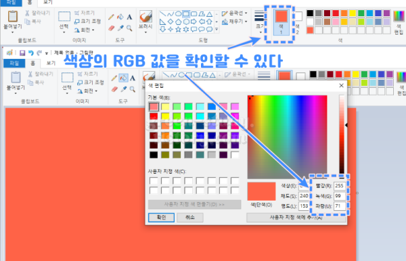Screen dimensions: 406x261
Task: Expand the shapes gallery in the top ribbon
Action: click(x=217, y=29)
